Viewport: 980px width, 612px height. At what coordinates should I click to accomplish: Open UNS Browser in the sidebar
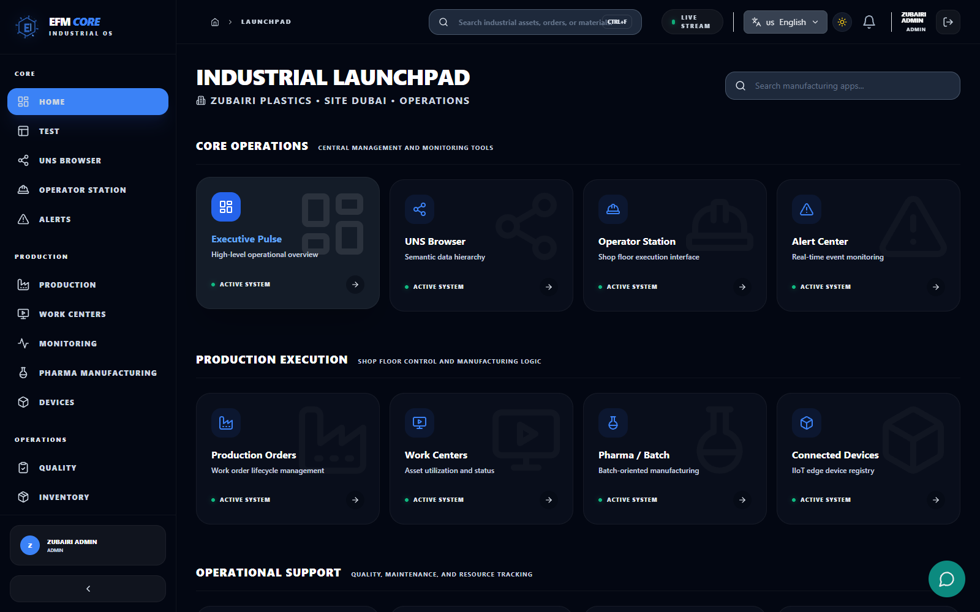click(x=70, y=161)
